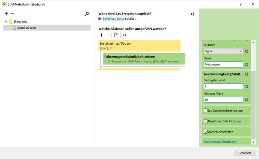This screenshot has height=159, width=259.
Task: Select the Signal schaltet event
Action: point(27,28)
